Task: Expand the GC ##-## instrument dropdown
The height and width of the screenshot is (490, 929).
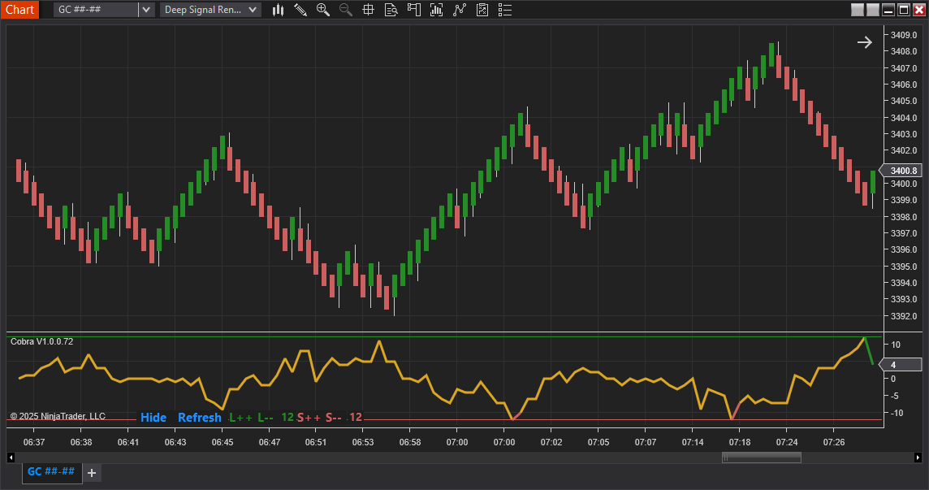Action: tap(145, 10)
